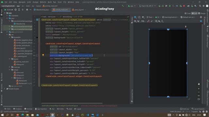Click the Align icon in design toolbar
Screen dimensions: 209x117
point(159,21)
